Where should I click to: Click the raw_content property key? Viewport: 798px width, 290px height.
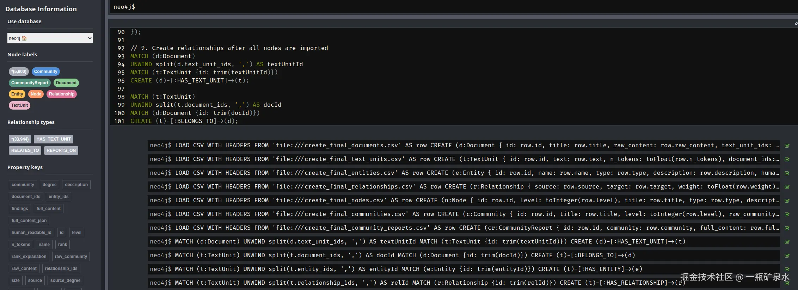24,269
